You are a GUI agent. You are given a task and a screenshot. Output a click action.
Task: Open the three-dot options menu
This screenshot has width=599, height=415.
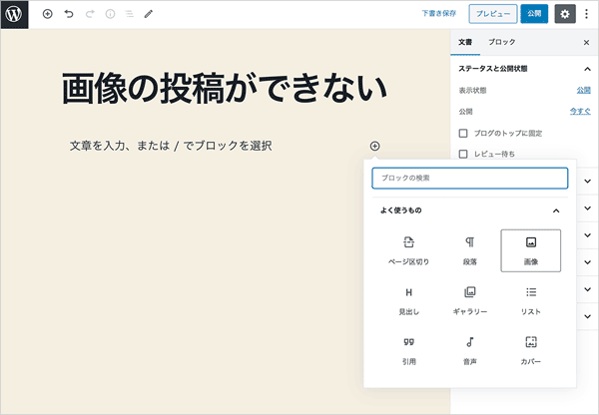click(586, 14)
